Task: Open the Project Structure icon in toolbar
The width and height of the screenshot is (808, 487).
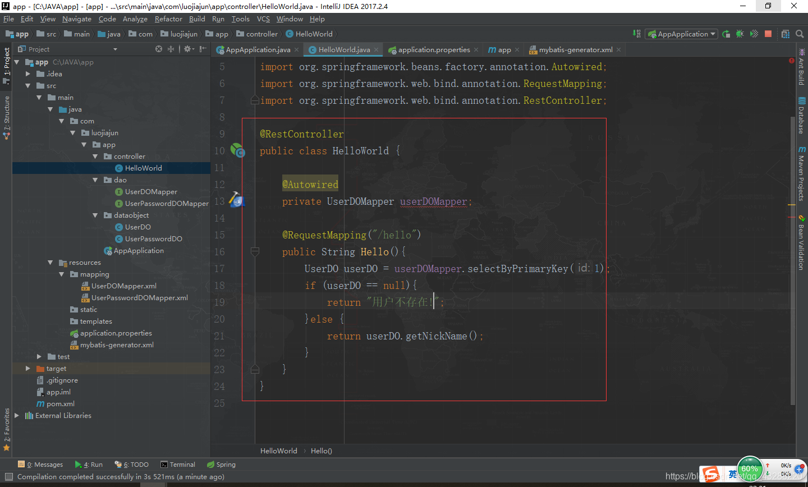Action: point(786,34)
